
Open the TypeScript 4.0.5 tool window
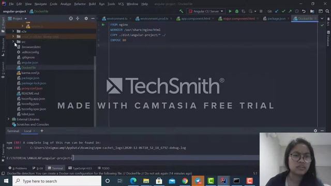pos(80,168)
